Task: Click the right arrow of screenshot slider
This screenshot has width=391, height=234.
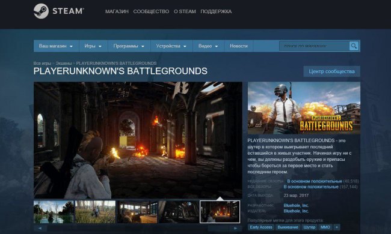Action: tap(236, 228)
